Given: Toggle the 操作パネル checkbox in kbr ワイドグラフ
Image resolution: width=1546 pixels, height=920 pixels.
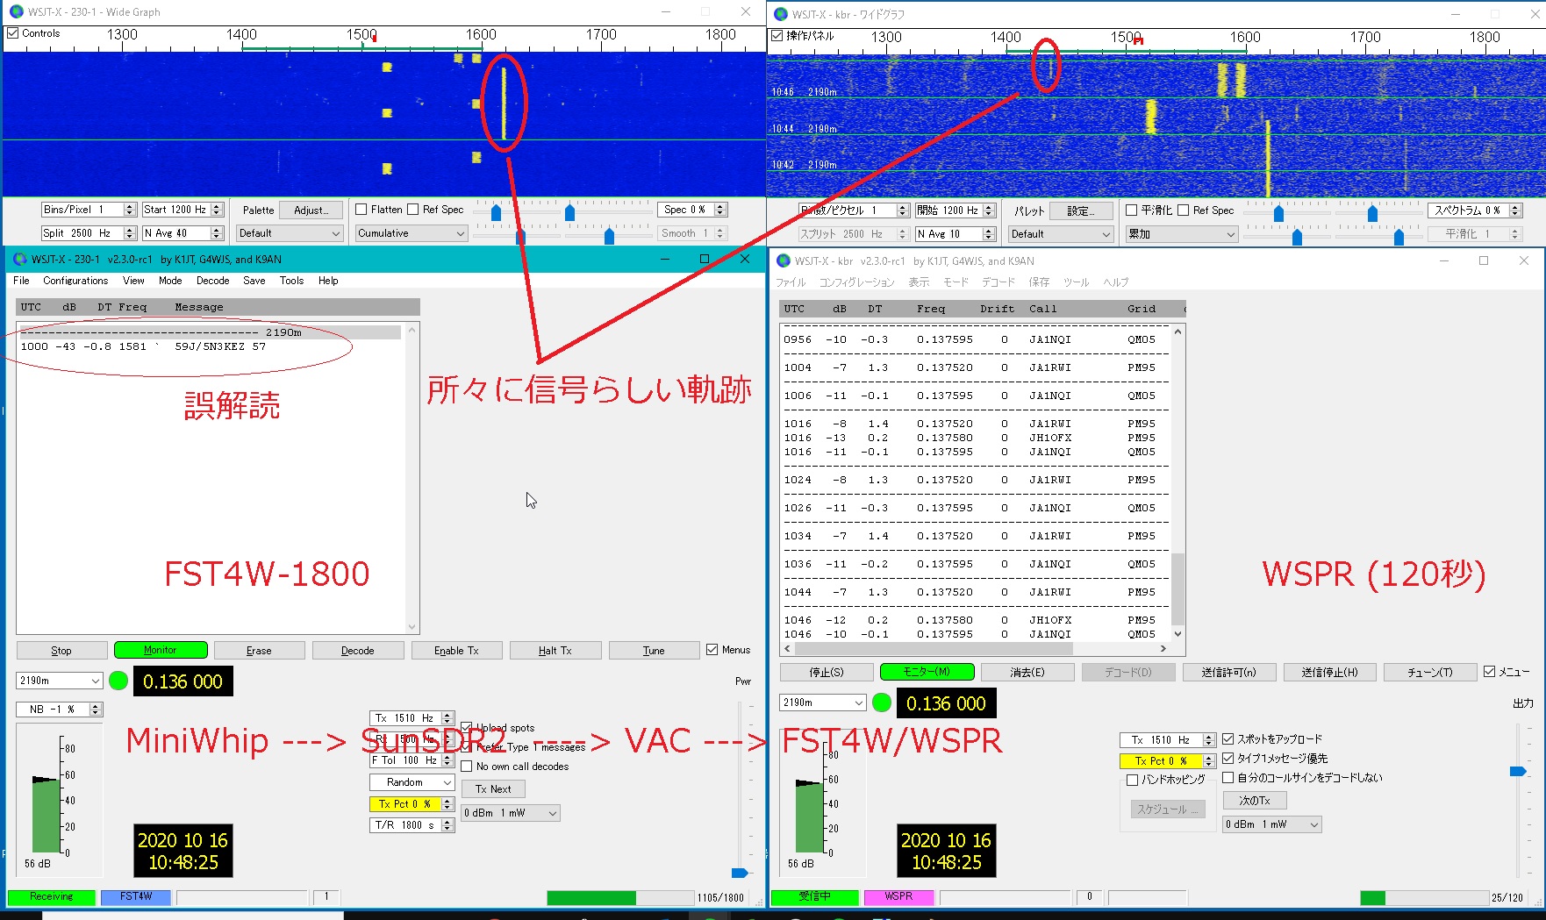Looking at the screenshot, I should [777, 36].
